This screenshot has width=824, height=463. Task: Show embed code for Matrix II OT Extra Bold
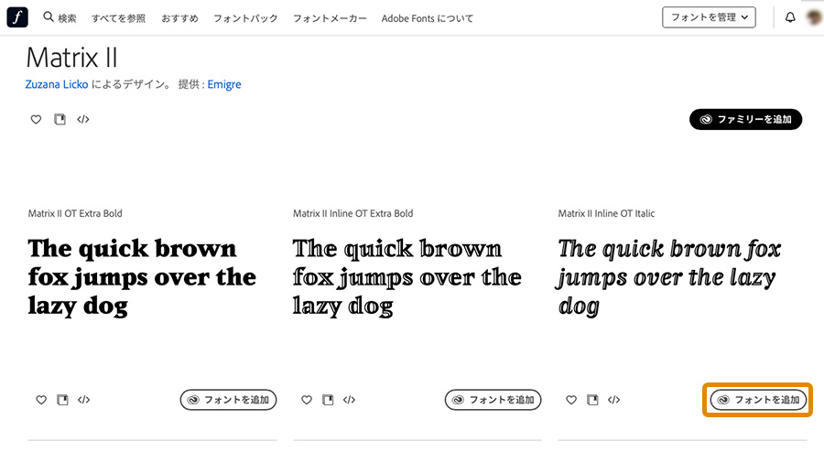(x=83, y=400)
